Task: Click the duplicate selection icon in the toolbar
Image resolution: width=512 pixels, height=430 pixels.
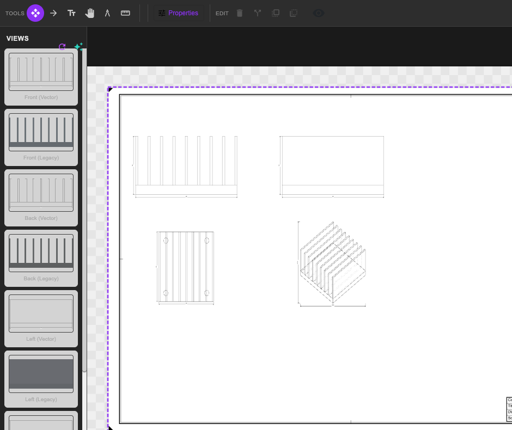Action: [x=276, y=13]
